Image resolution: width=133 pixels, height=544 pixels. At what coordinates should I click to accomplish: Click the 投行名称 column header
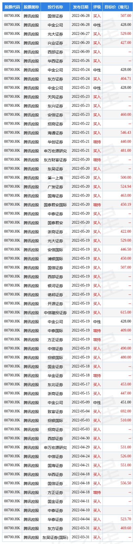coord(55,7)
